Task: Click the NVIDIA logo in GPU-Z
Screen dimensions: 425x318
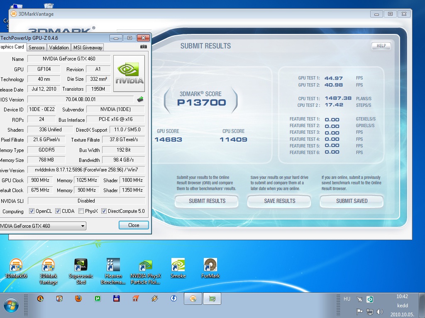Action: [129, 74]
